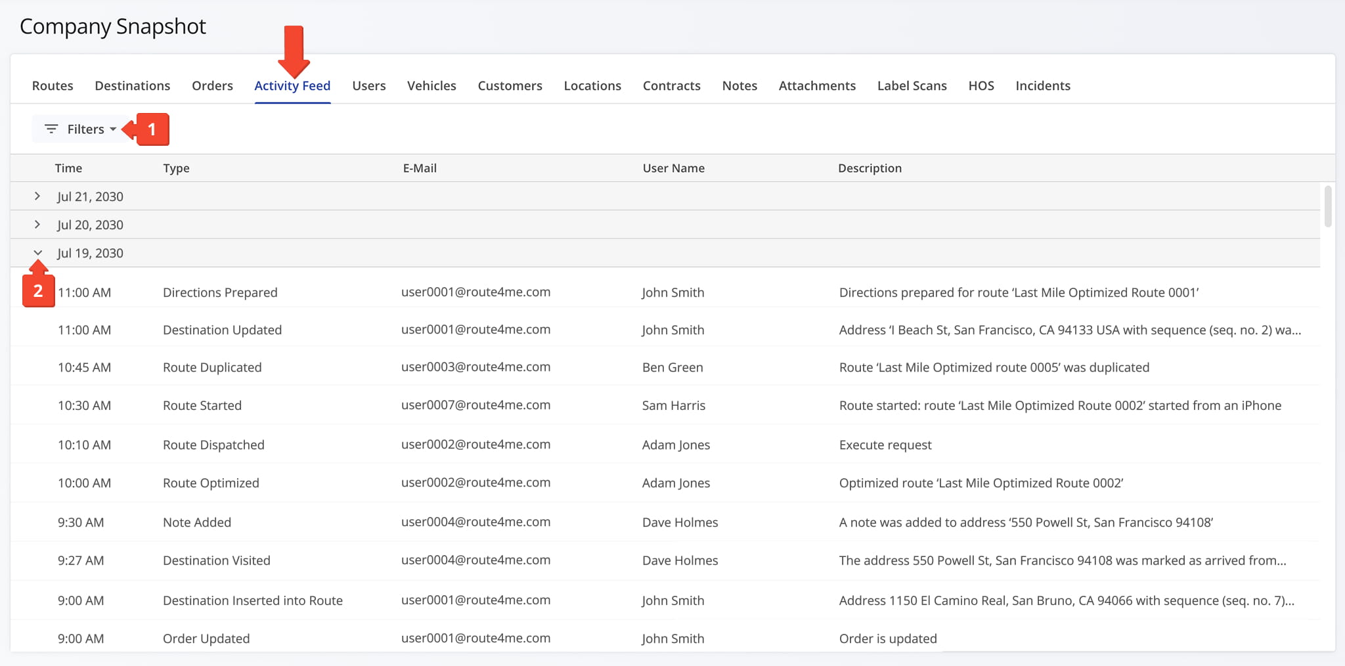
Task: Switch to the Destinations tab
Action: [132, 85]
